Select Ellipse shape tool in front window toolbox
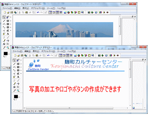The height and width of the screenshot is (116, 148). 18,64
